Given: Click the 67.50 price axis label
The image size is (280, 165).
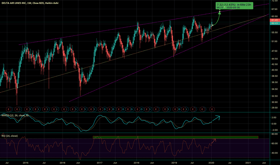Looking at the screenshot, I should click(x=275, y=9).
